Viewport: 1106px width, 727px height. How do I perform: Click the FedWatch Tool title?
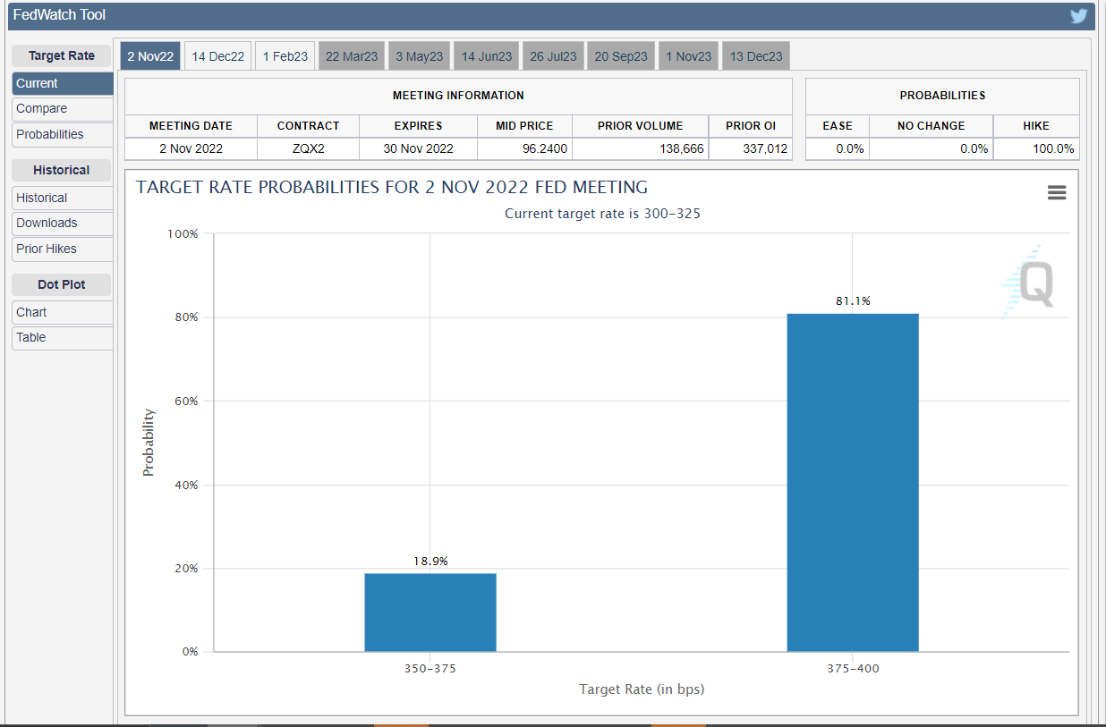pyautogui.click(x=59, y=15)
